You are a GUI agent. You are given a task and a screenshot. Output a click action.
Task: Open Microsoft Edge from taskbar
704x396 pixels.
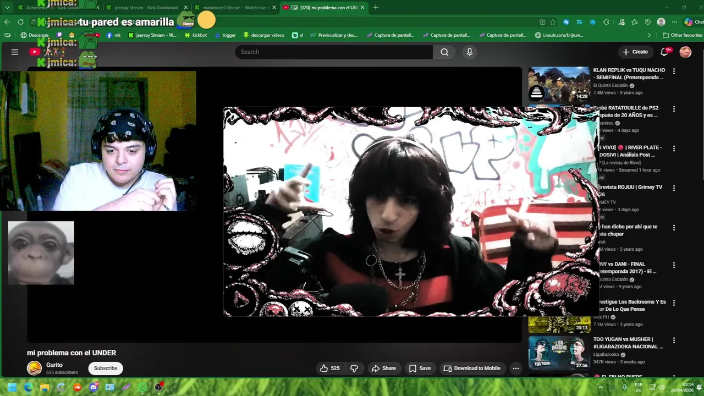coord(28,387)
